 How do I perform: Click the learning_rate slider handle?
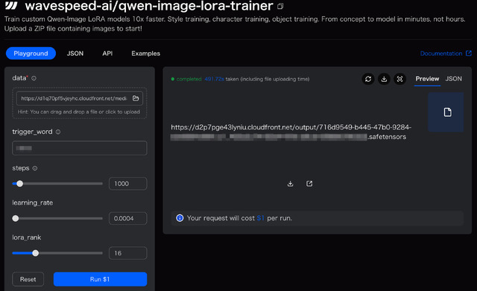16,218
